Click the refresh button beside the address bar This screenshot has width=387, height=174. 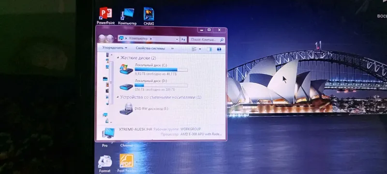coord(183,39)
